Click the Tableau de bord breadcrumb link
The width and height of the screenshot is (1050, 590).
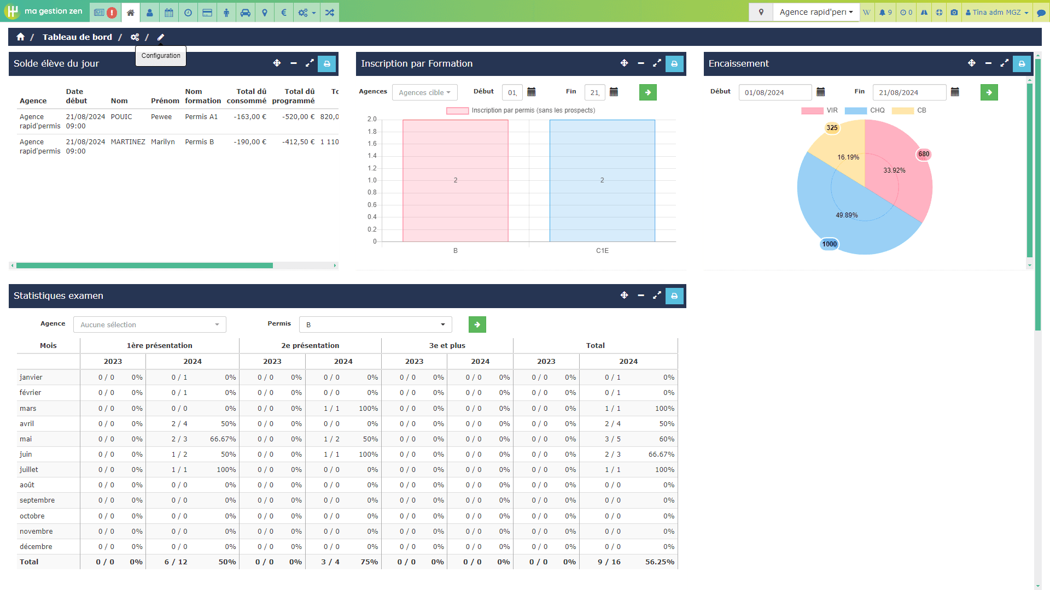tap(77, 37)
